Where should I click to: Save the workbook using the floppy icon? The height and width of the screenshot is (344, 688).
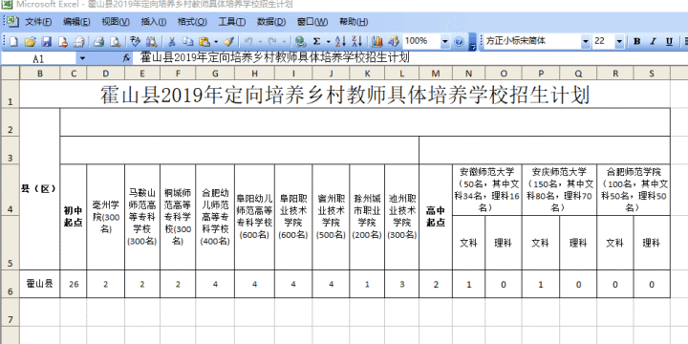coord(47,42)
